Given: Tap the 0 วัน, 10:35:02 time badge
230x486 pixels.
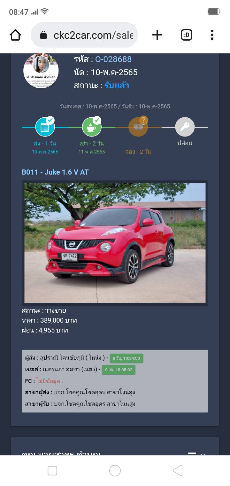Looking at the screenshot, I should [x=119, y=370].
